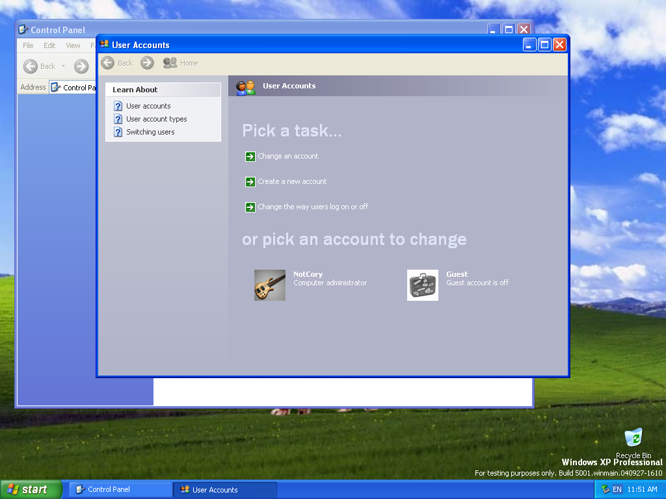Click green arrow icon next to 'Create a new account'
This screenshot has height=499, width=666.
click(x=250, y=182)
